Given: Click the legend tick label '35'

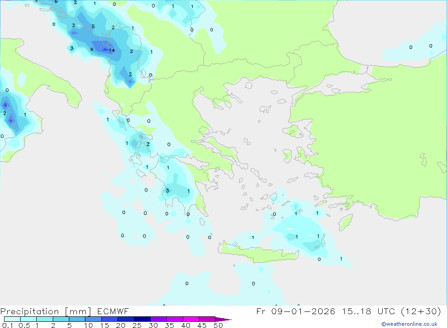Looking at the screenshot, I should (x=169, y=325).
